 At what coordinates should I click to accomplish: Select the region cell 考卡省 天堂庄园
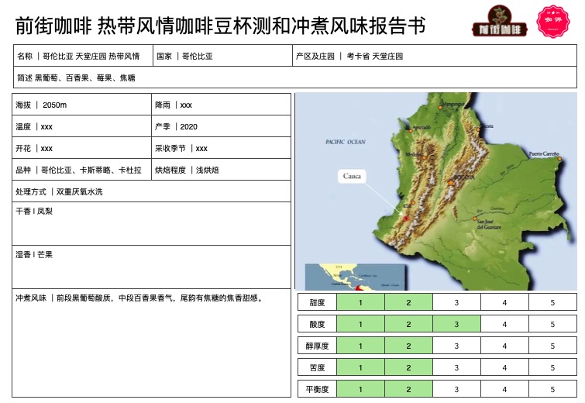point(435,56)
